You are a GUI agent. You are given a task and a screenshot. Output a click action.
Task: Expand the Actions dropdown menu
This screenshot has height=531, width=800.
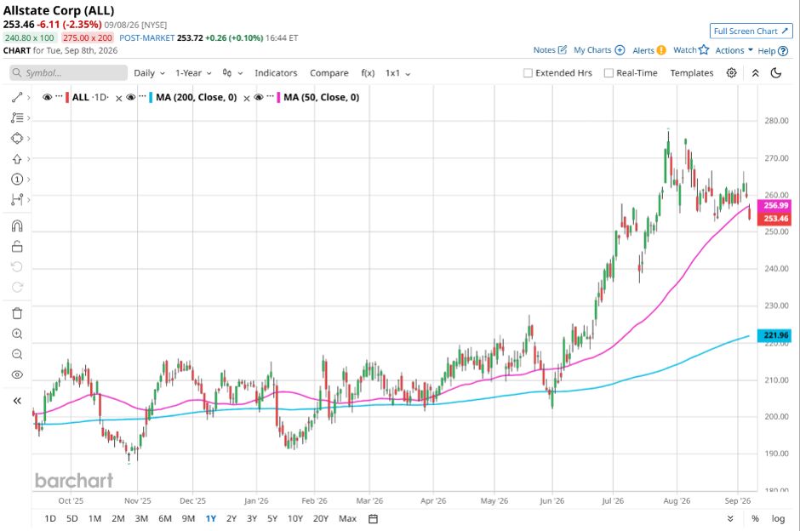coord(734,50)
